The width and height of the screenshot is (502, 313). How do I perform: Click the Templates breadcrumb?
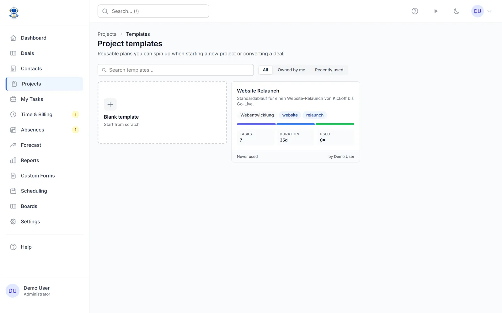[138, 34]
